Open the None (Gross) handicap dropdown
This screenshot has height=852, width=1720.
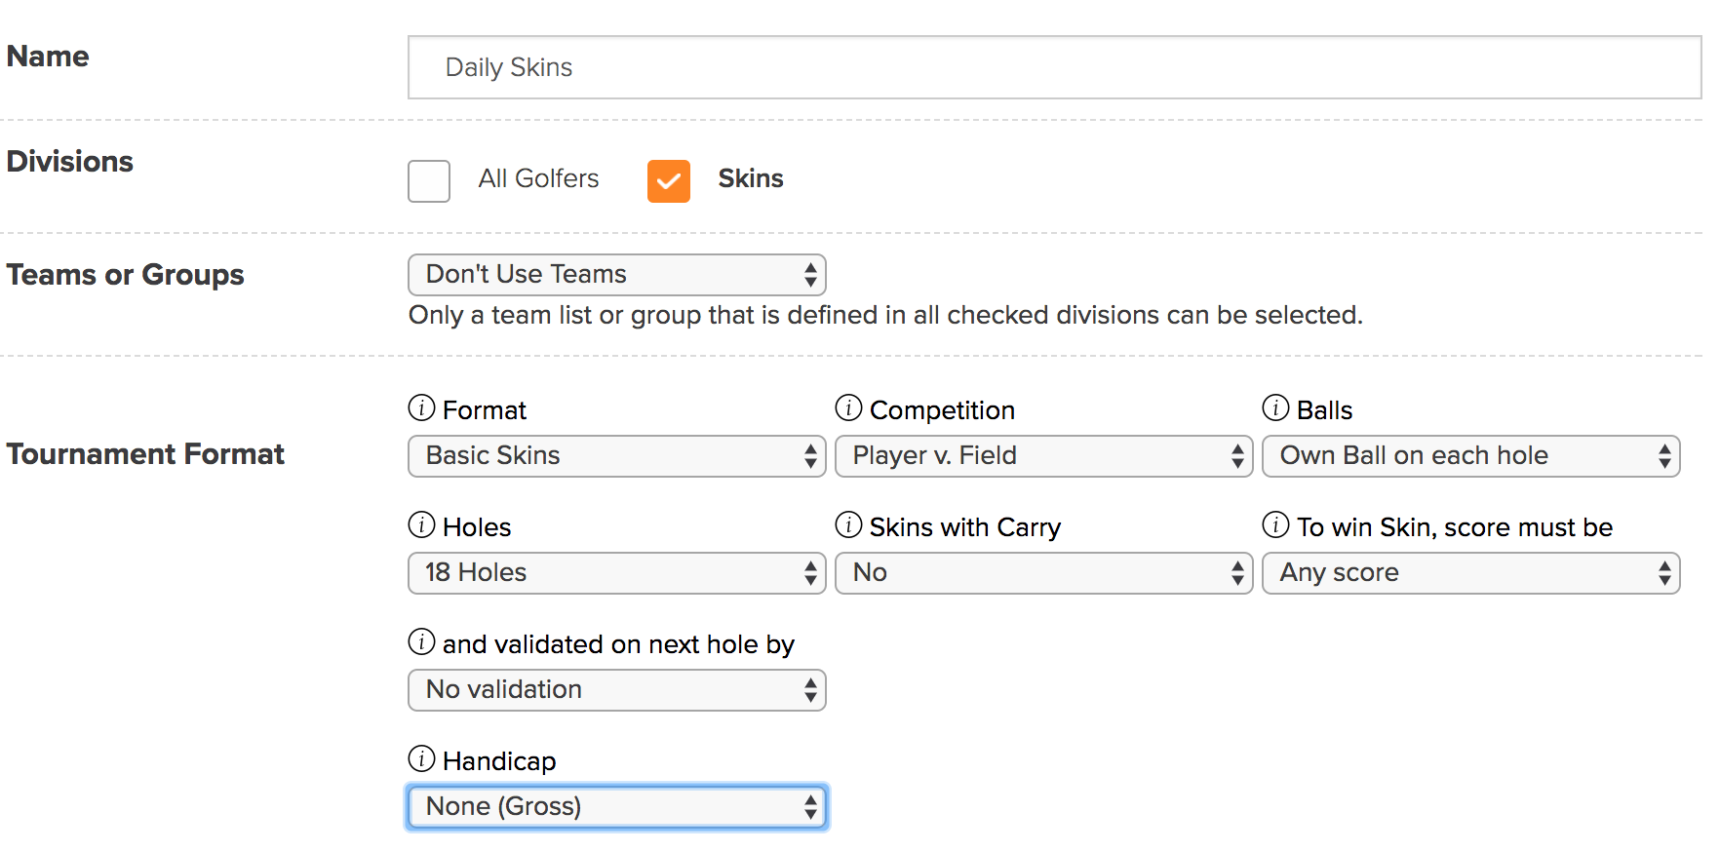616,807
